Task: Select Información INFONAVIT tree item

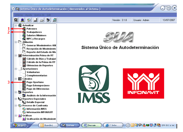Action: tap(40, 112)
